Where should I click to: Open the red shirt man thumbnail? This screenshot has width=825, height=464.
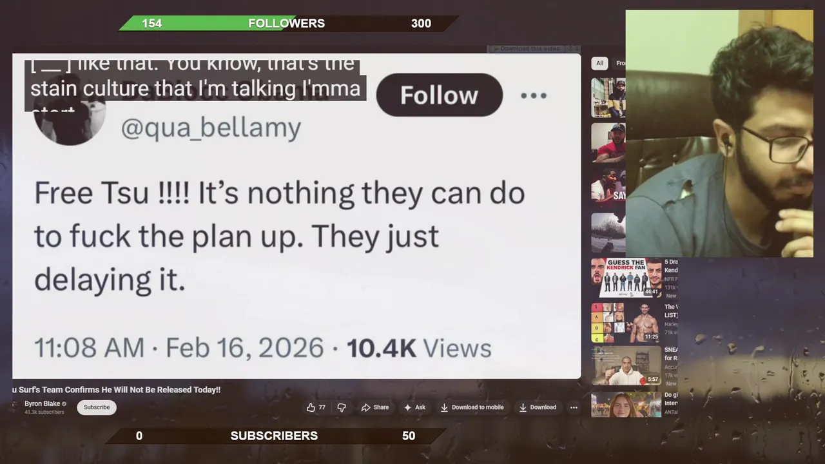coord(608,142)
